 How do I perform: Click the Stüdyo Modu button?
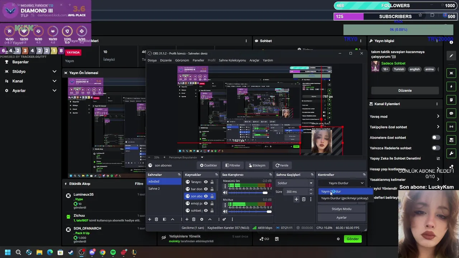coord(341,209)
